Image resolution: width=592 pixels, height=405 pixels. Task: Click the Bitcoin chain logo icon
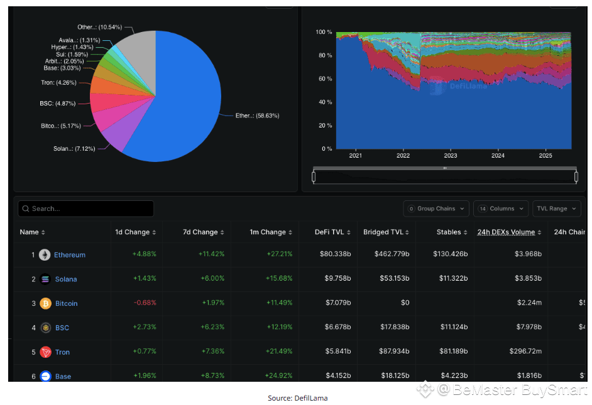click(x=46, y=303)
